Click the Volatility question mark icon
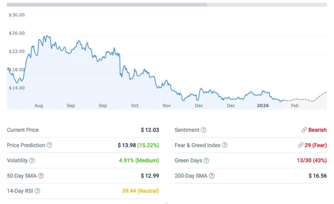 point(32,161)
